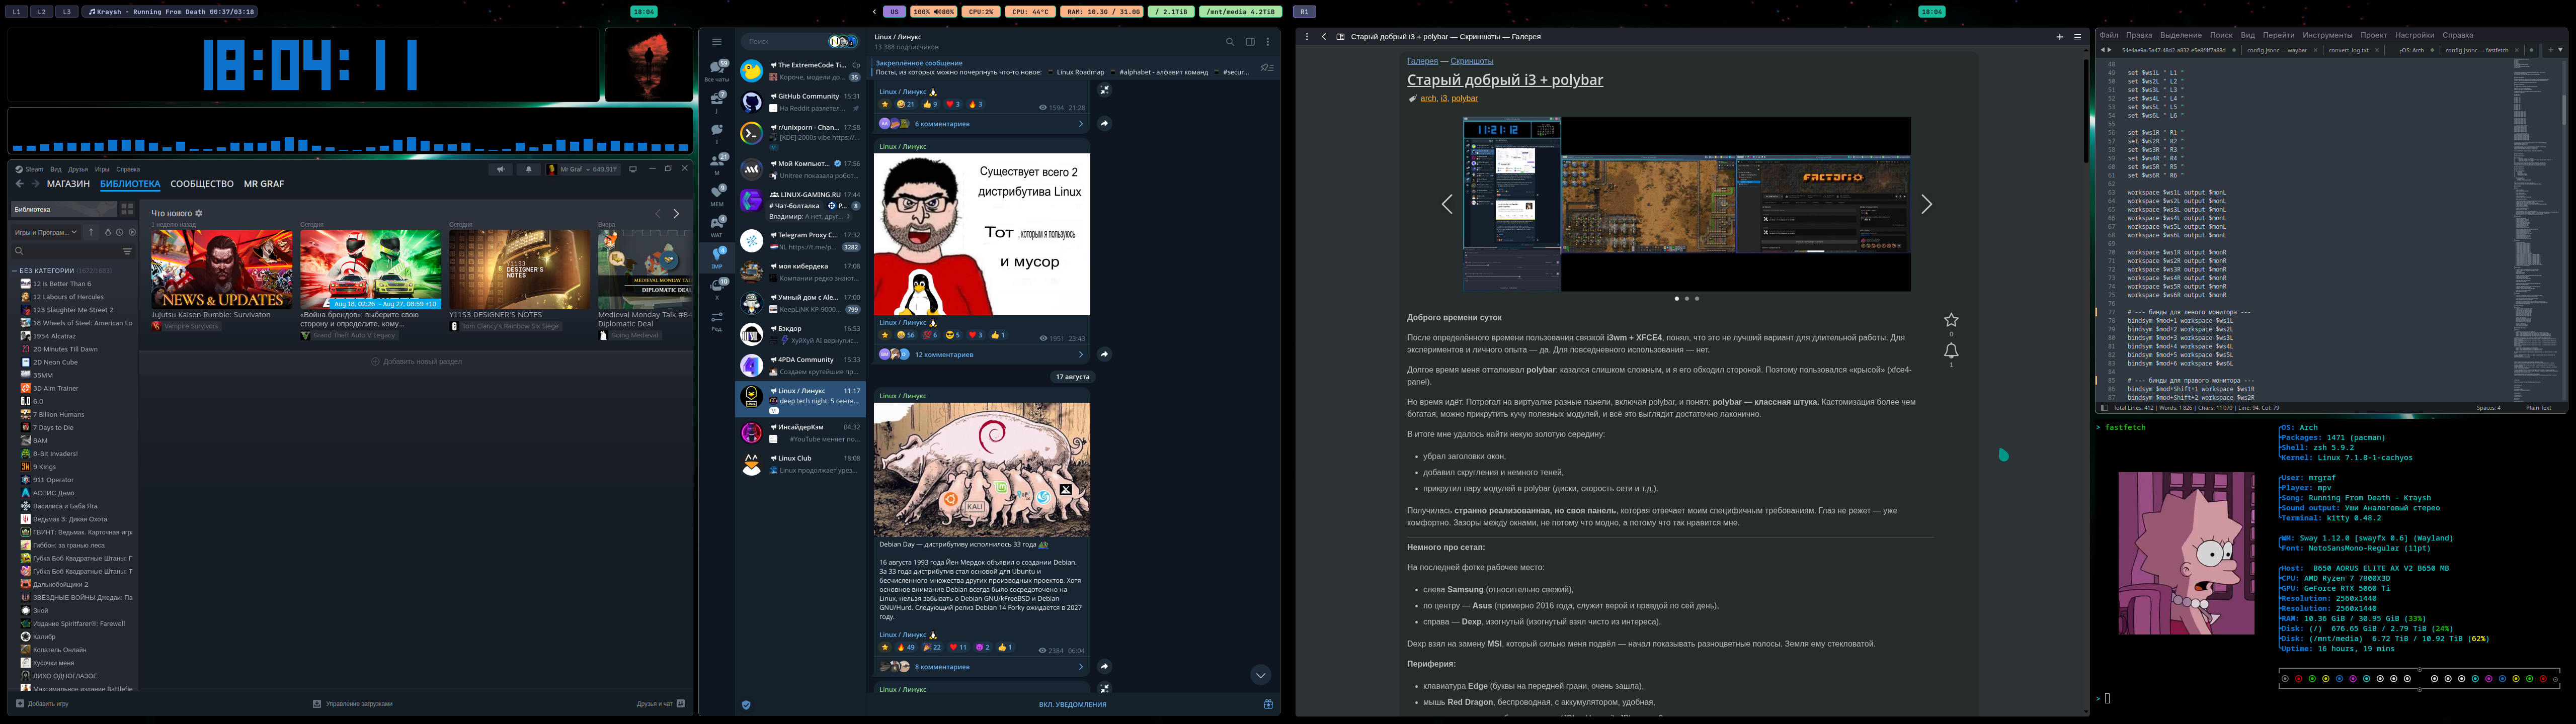
Task: Toggle Steam sort-by-recent clock icon
Action: (x=120, y=232)
